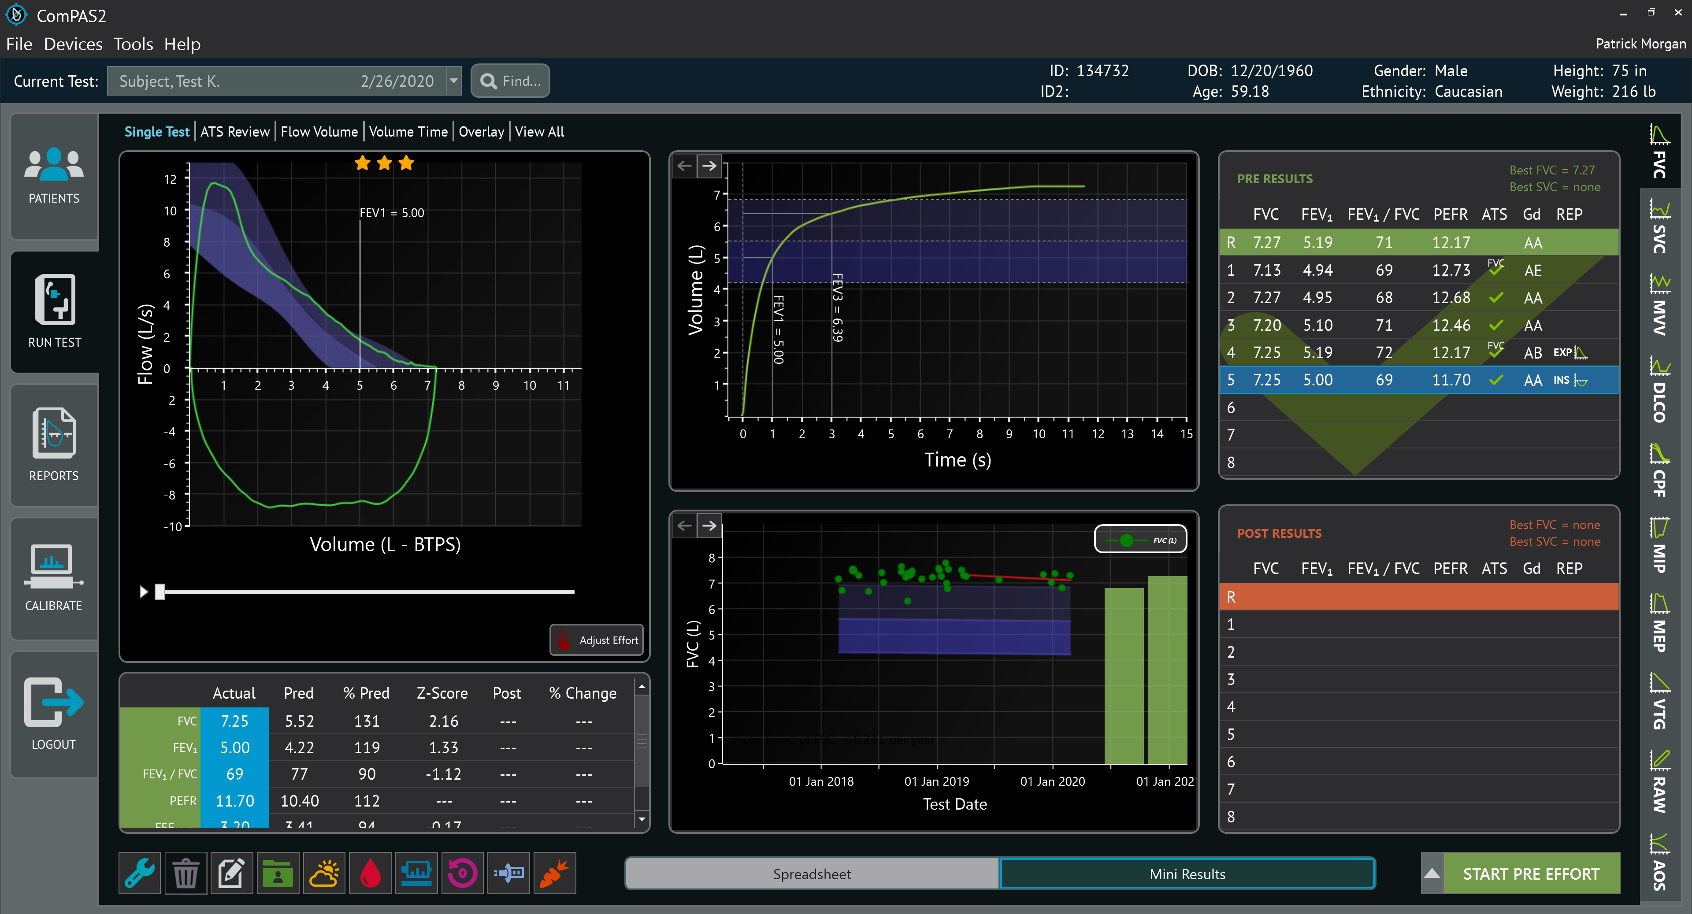Select pre effort row 3 with FVC 7.20
The width and height of the screenshot is (1692, 914).
(1419, 325)
